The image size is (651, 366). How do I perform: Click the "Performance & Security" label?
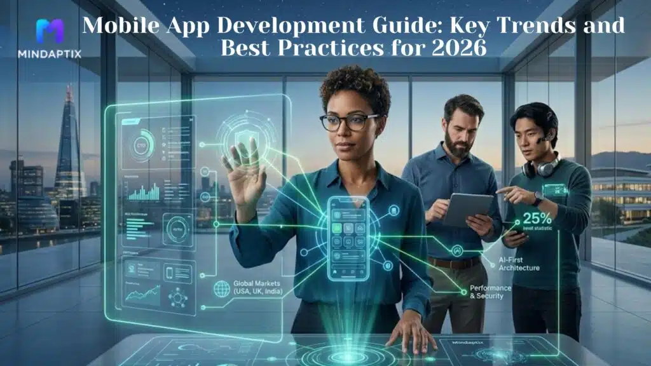pyautogui.click(x=490, y=292)
